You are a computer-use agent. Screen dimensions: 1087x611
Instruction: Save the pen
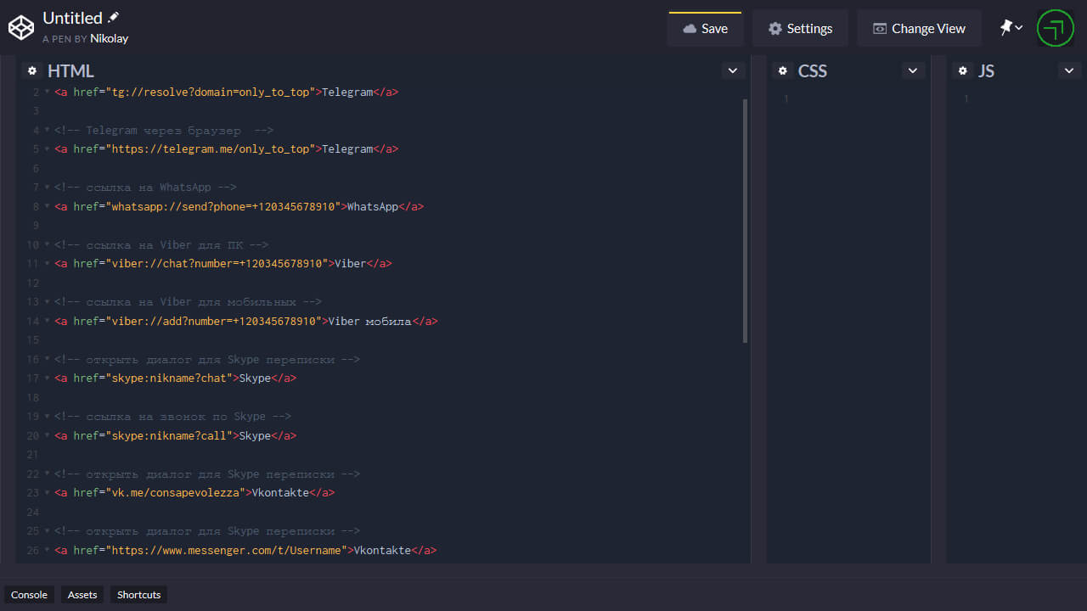706,28
